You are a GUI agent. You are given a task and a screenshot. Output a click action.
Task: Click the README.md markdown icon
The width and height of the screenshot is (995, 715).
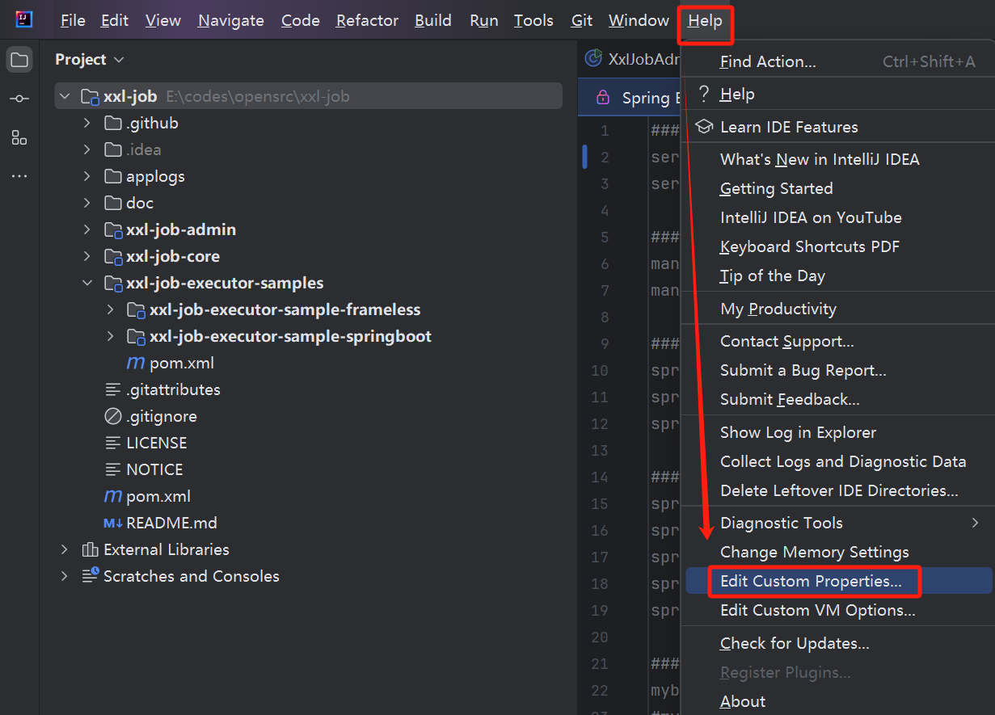tap(113, 523)
